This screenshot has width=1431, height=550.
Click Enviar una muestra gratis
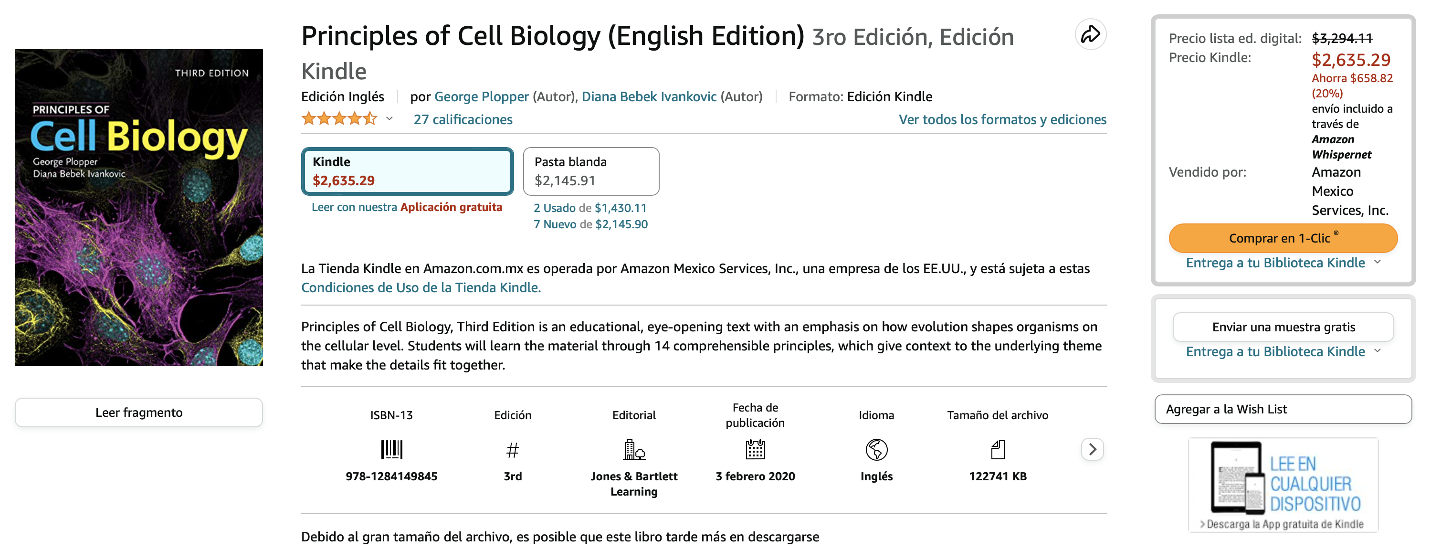click(x=1283, y=327)
